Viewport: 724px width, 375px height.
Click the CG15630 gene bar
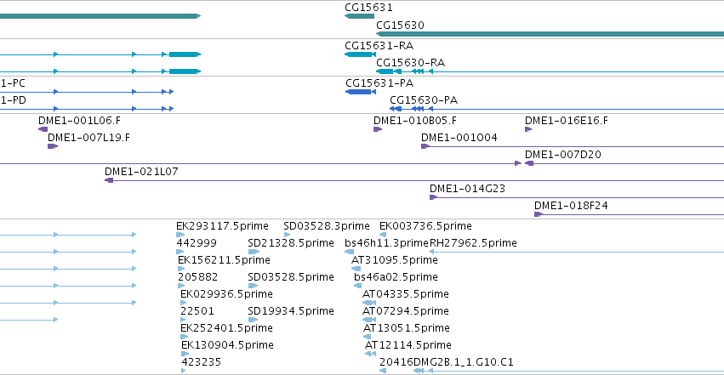point(550,34)
